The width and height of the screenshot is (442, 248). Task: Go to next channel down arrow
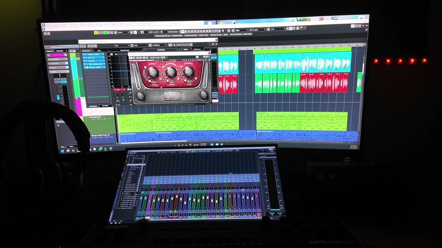(92, 46)
